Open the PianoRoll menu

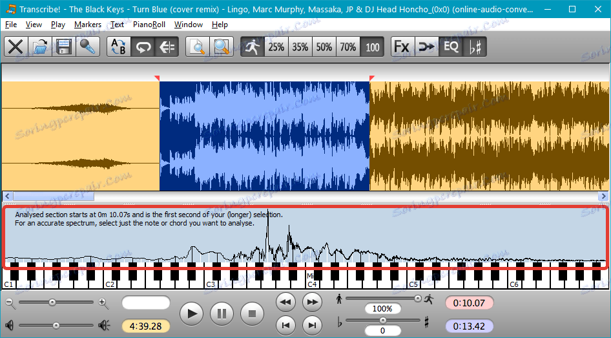pyautogui.click(x=149, y=25)
